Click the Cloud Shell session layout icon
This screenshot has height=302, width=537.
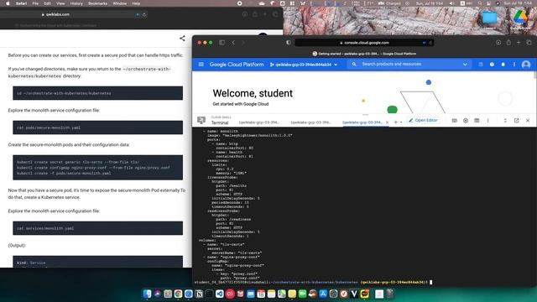pos(477,121)
